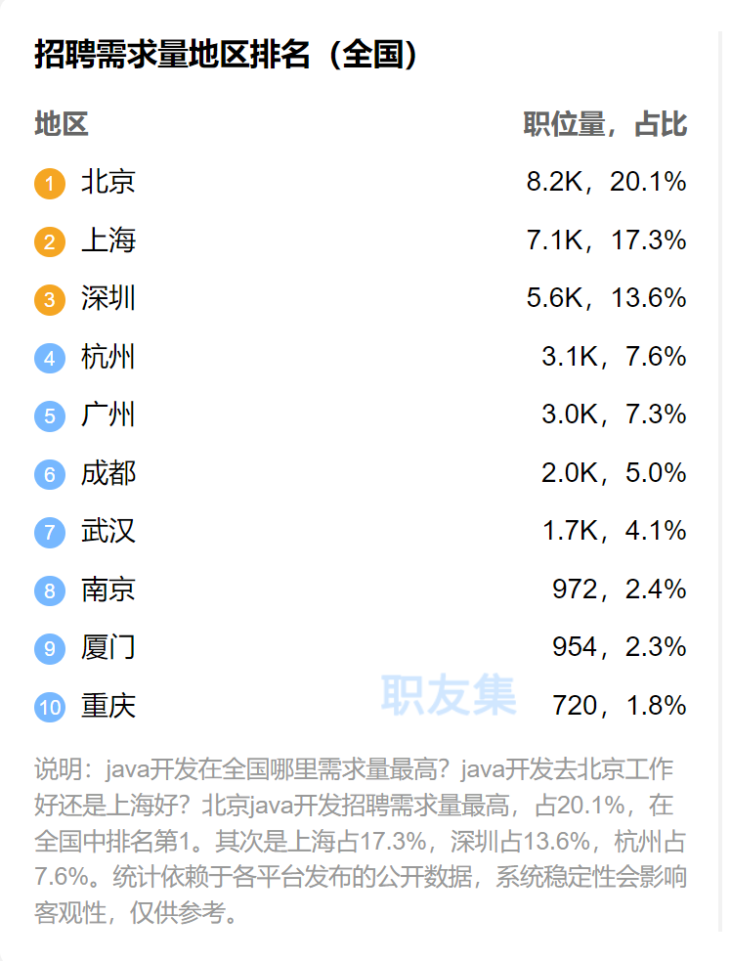Image resolution: width=731 pixels, height=961 pixels.
Task: Open the 深圳 region entry
Action: tap(108, 298)
